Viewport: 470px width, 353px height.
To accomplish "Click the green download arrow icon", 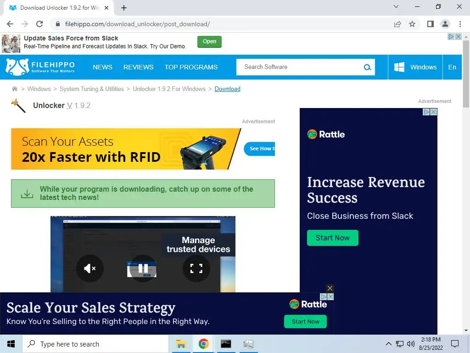I will 27,194.
